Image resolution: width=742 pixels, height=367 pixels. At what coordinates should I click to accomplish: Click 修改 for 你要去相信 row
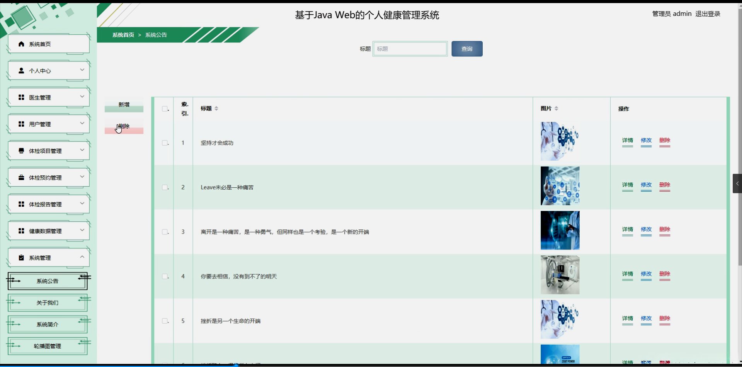pyautogui.click(x=646, y=274)
